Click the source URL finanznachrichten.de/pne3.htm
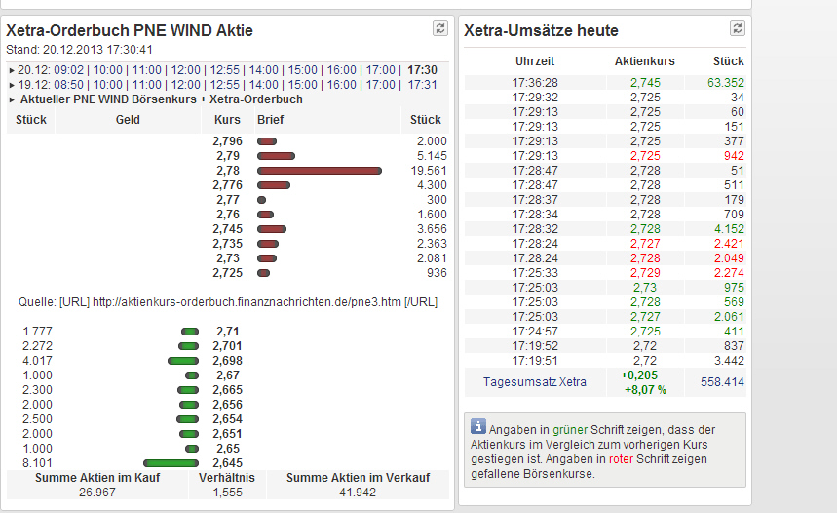The height and width of the screenshot is (513, 837). [x=247, y=302]
